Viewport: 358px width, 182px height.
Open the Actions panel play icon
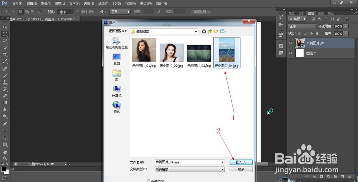coord(281,24)
